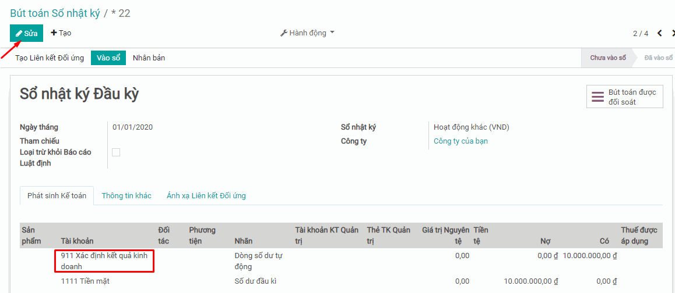Image resolution: width=675 pixels, height=293 pixels.
Task: Click the Tạo create button
Action: coord(61,33)
